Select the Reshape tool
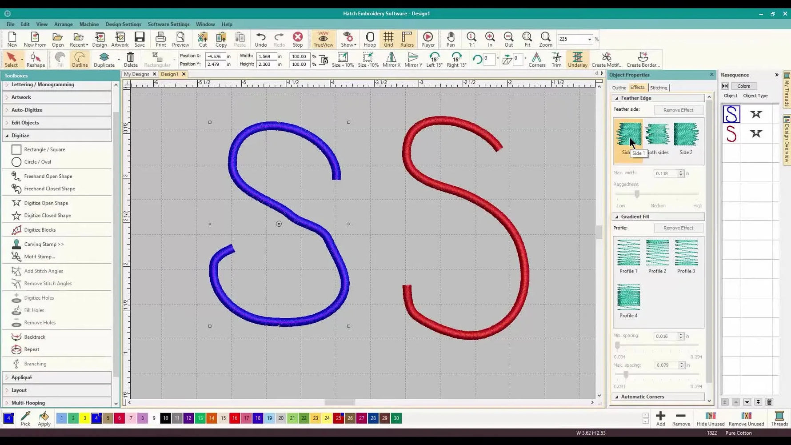 click(x=36, y=60)
